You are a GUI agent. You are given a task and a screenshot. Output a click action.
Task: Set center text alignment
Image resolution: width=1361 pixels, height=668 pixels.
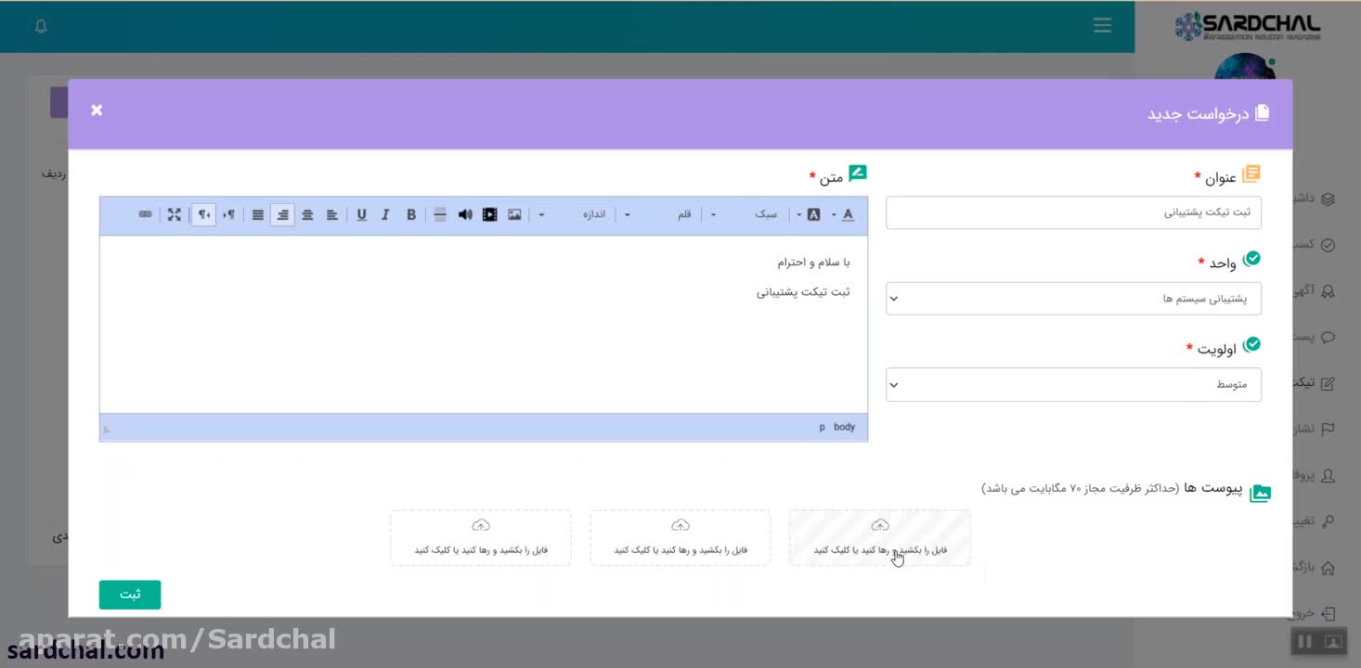coord(307,214)
